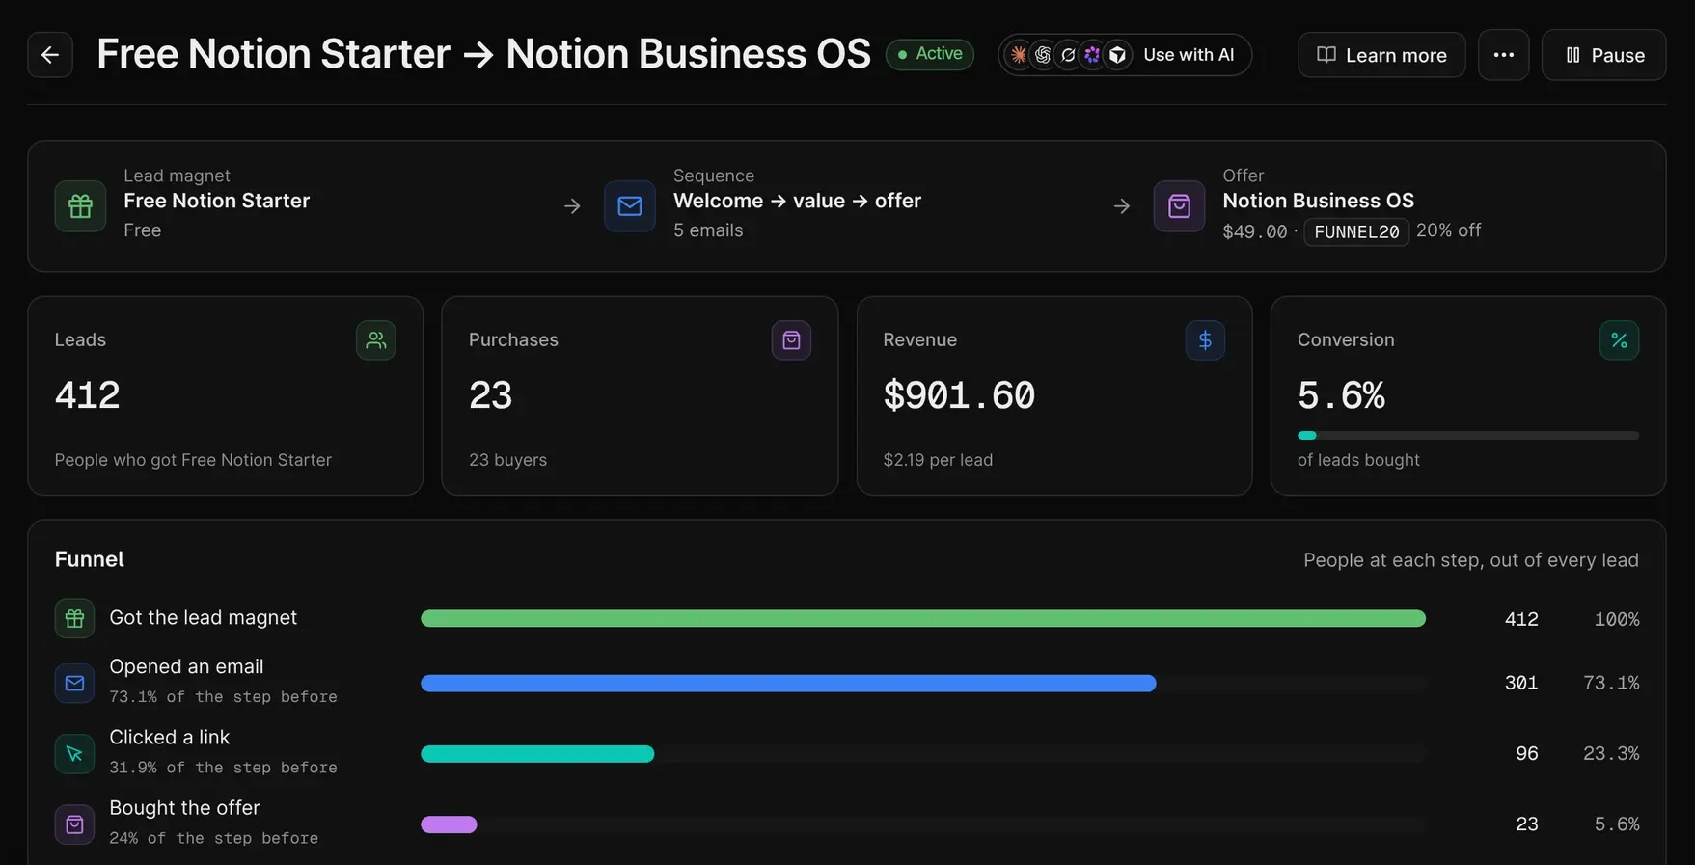This screenshot has height=865, width=1695.
Task: Click the dollar icon on Revenue card
Action: 1205,340
